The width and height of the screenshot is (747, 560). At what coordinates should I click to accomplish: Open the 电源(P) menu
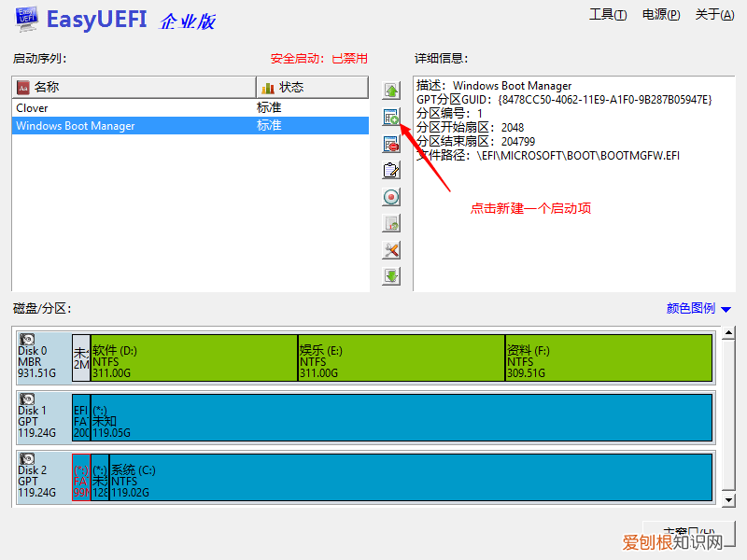pyautogui.click(x=661, y=14)
